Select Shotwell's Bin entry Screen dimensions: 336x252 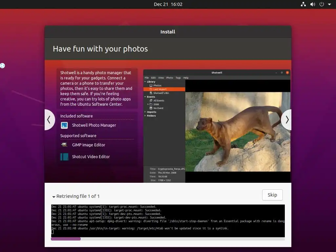coord(161,93)
